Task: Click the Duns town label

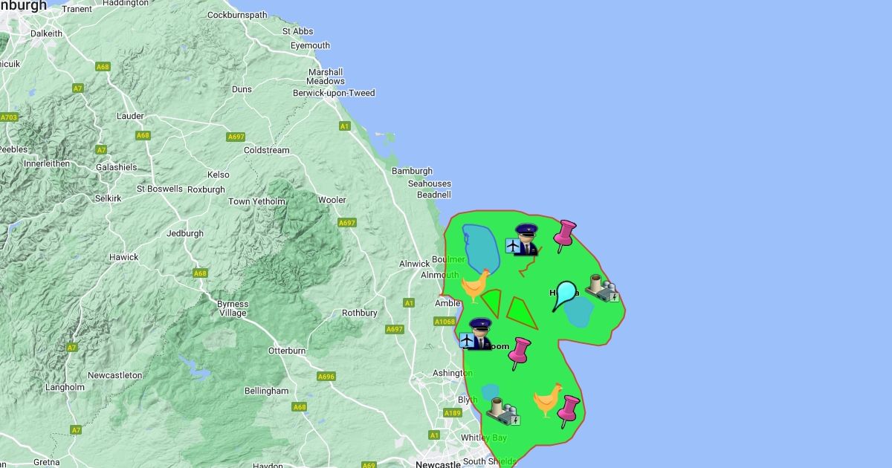Action: (242, 89)
